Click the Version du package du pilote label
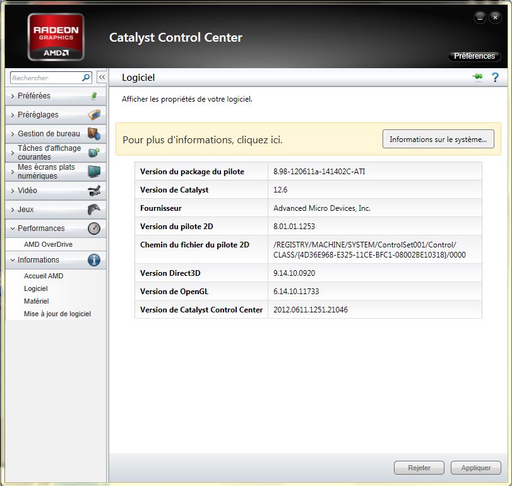The image size is (512, 486). click(193, 172)
